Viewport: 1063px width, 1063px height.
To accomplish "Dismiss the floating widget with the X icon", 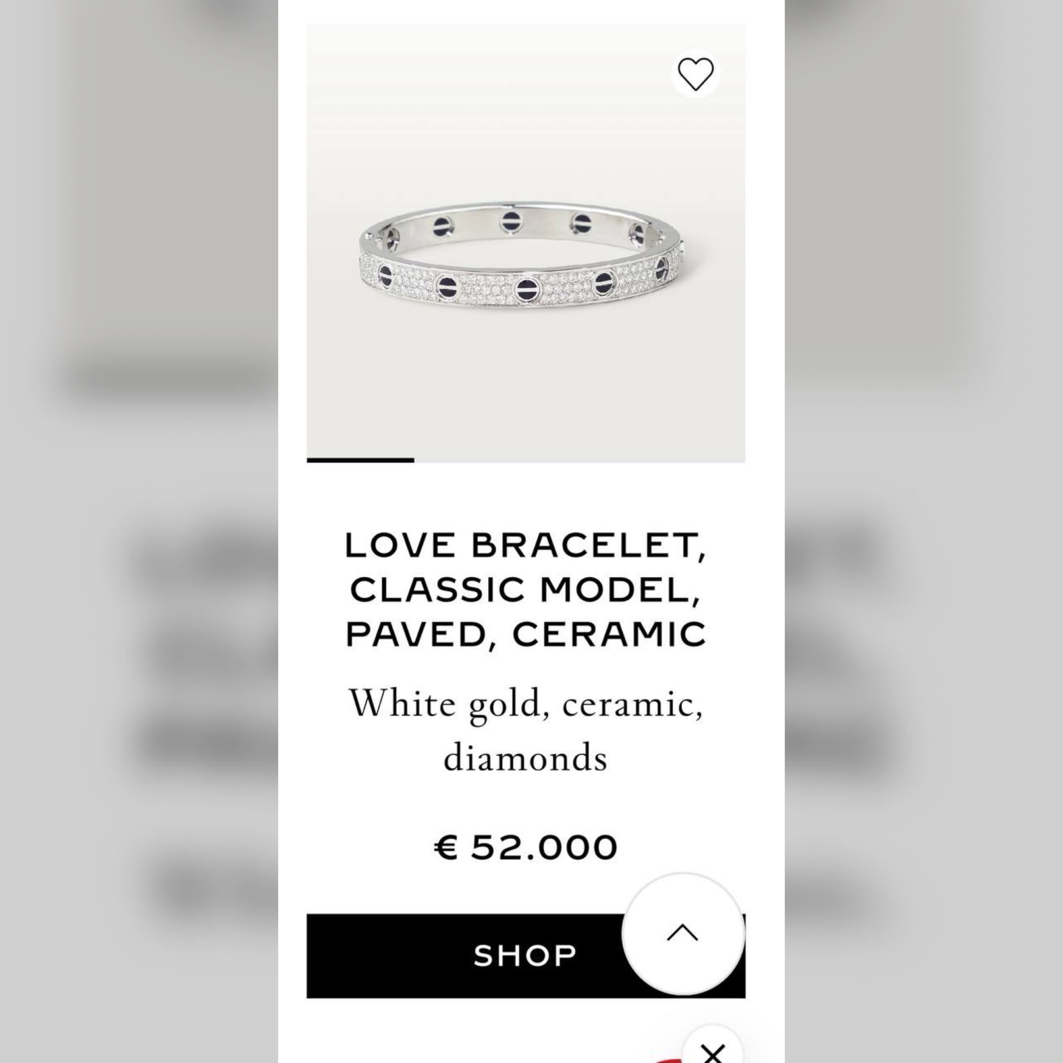I will tap(713, 1051).
